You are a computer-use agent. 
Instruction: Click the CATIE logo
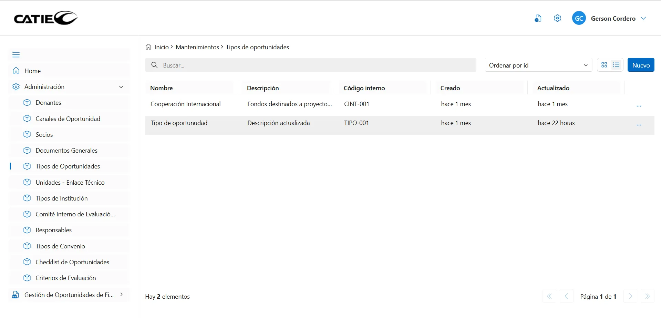coord(45,18)
